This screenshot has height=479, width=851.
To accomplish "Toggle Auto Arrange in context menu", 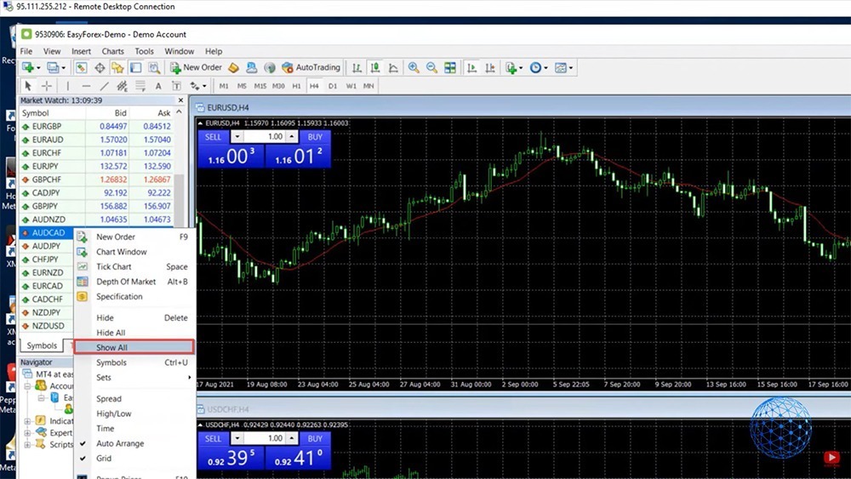I will click(134, 443).
